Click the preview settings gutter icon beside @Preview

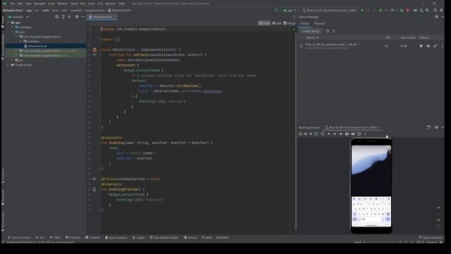pos(94,179)
